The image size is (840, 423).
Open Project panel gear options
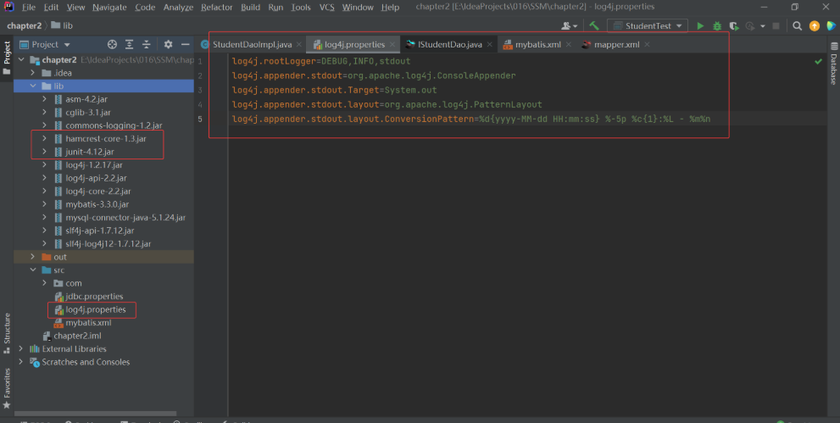(x=168, y=44)
